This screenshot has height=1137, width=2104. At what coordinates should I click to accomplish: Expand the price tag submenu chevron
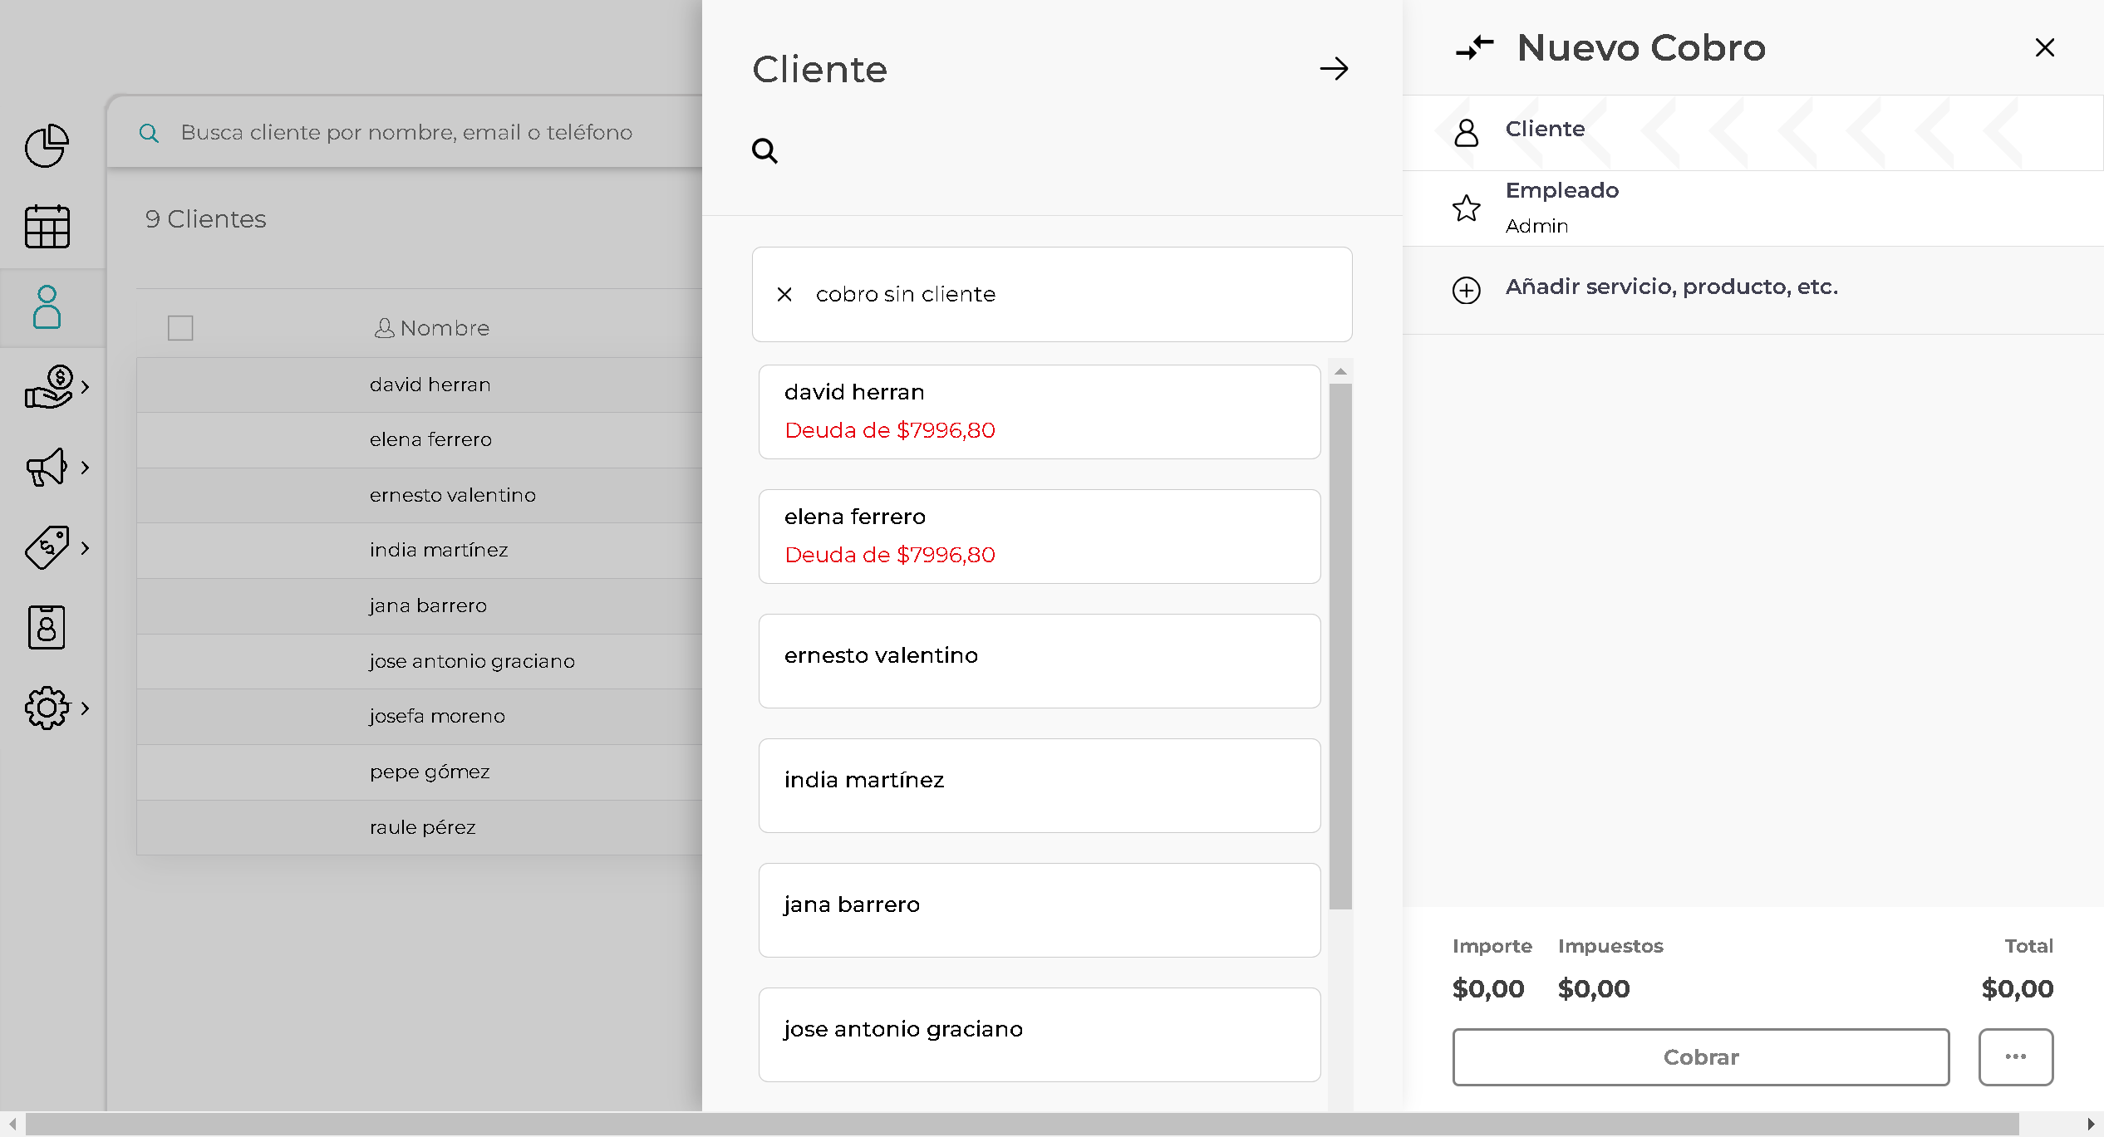(x=85, y=548)
